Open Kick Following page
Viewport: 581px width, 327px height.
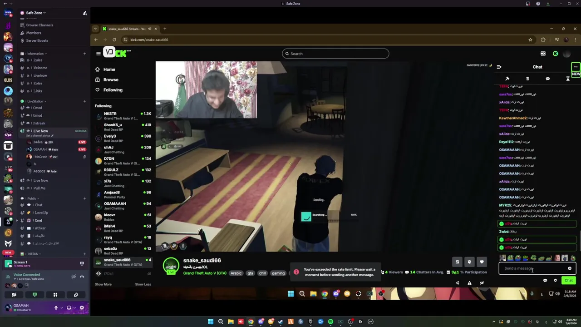click(113, 90)
